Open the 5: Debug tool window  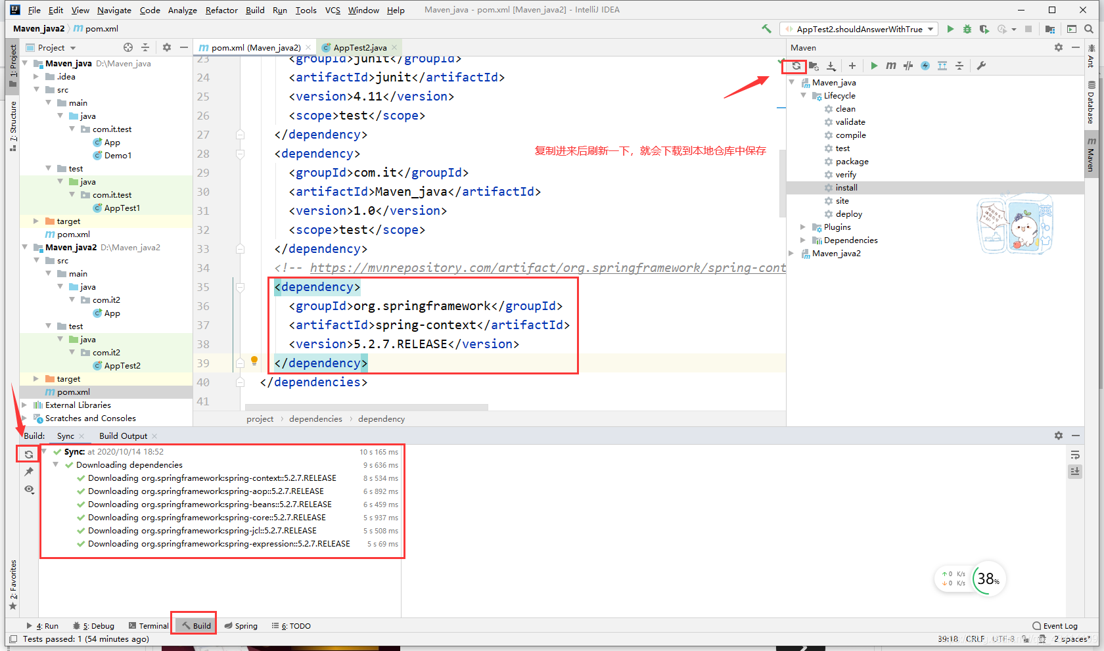pos(93,626)
